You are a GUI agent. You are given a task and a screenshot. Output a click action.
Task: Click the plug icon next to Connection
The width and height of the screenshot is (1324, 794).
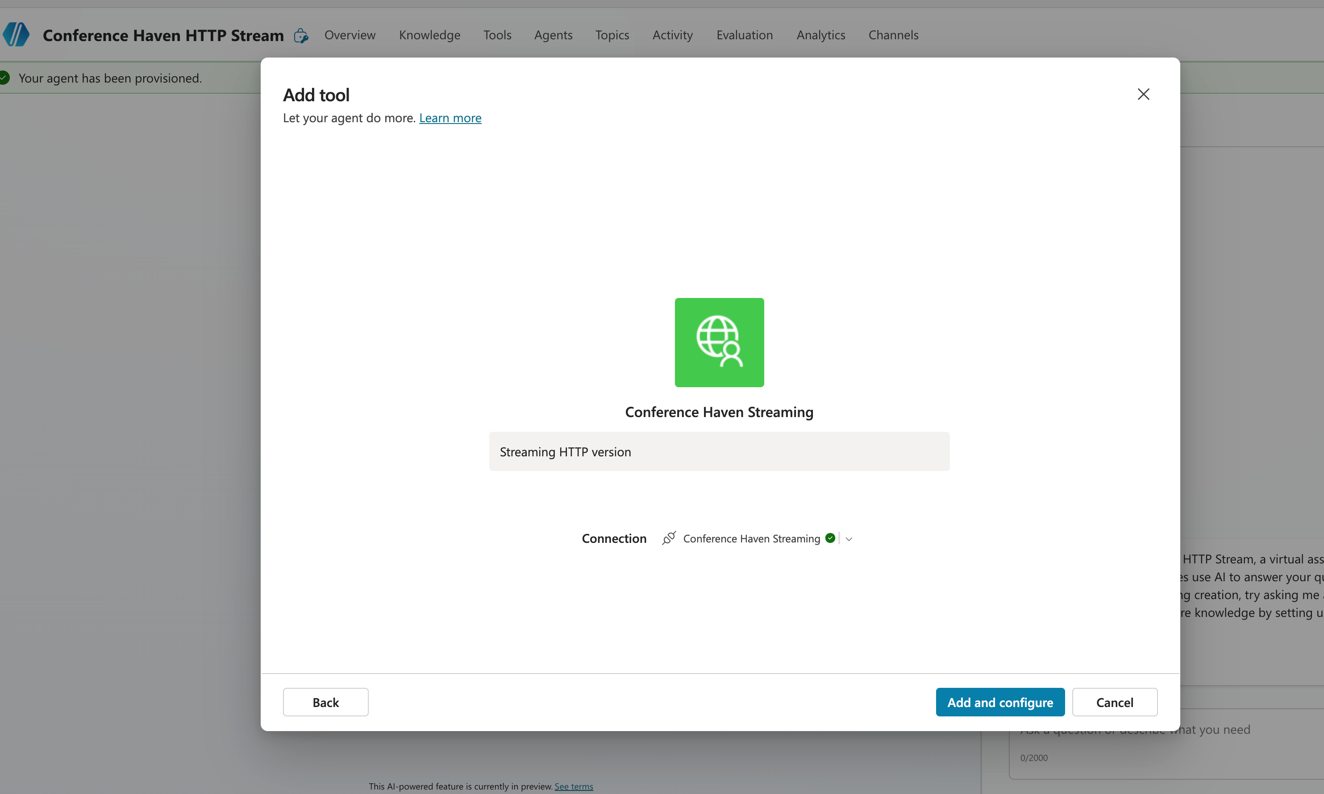[x=669, y=538]
